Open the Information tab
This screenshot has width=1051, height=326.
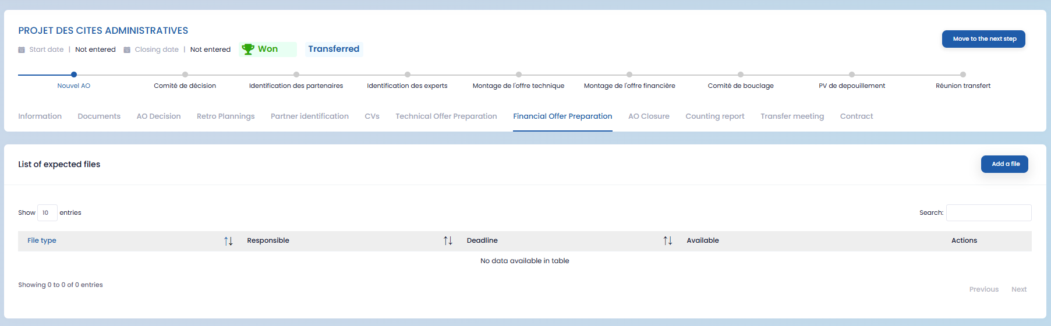coord(40,116)
